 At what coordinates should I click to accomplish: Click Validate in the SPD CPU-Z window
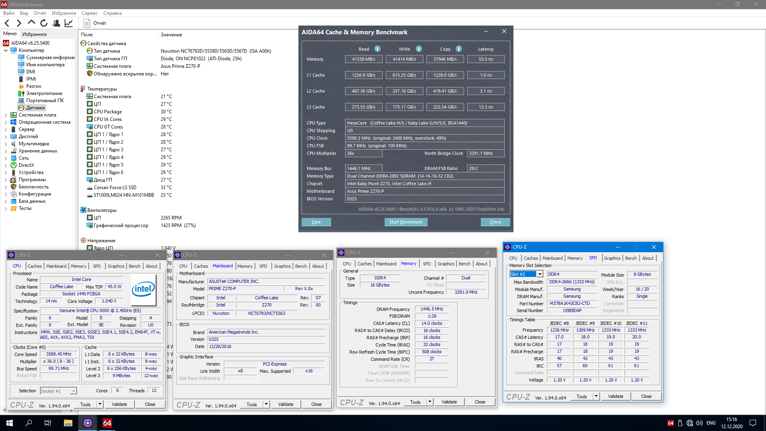(x=616, y=396)
